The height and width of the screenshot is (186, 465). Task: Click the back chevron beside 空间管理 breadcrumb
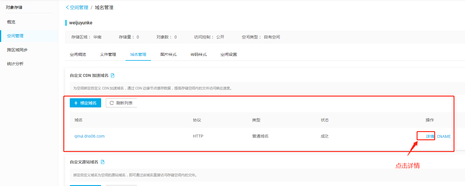pyautogui.click(x=67, y=7)
